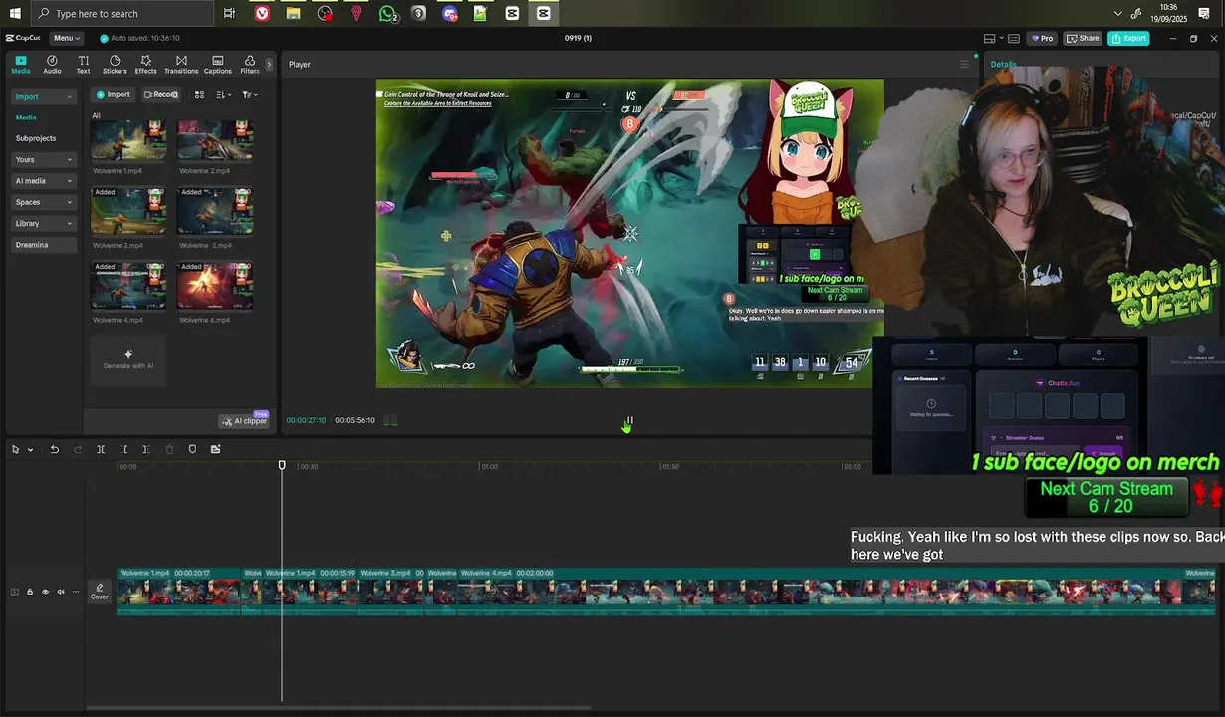Select the Wolverine 2.mp4 thumbnail
This screenshot has height=717, width=1225.
click(215, 140)
